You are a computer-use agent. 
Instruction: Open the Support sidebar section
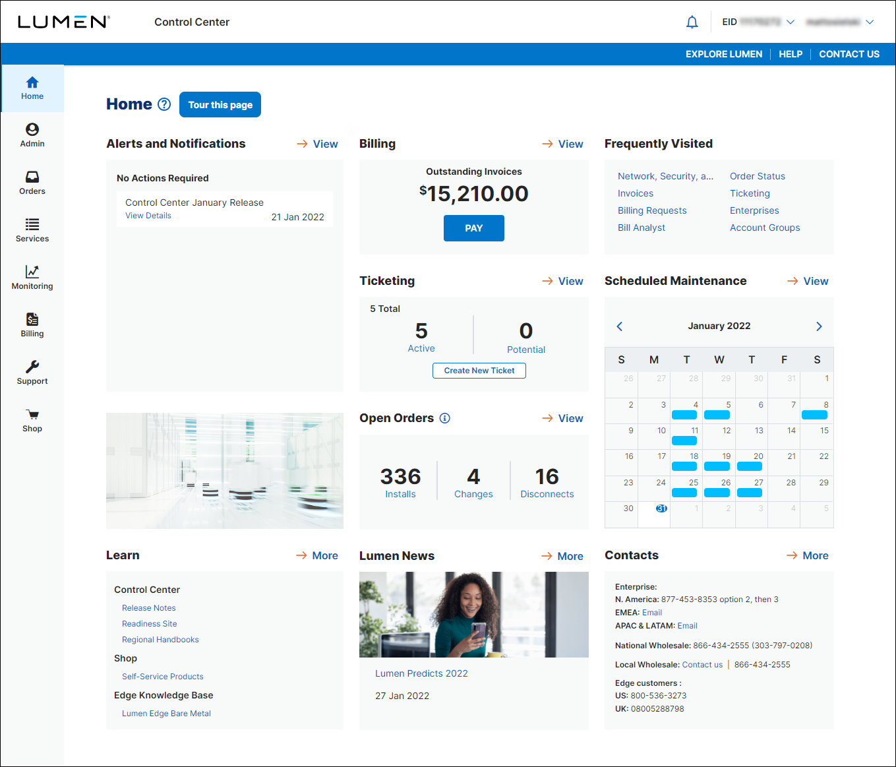[32, 373]
